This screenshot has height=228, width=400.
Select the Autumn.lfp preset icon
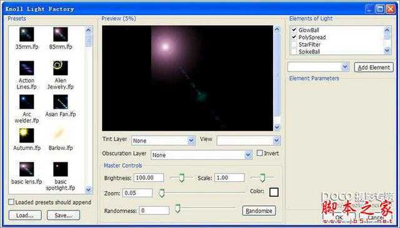pos(27,136)
